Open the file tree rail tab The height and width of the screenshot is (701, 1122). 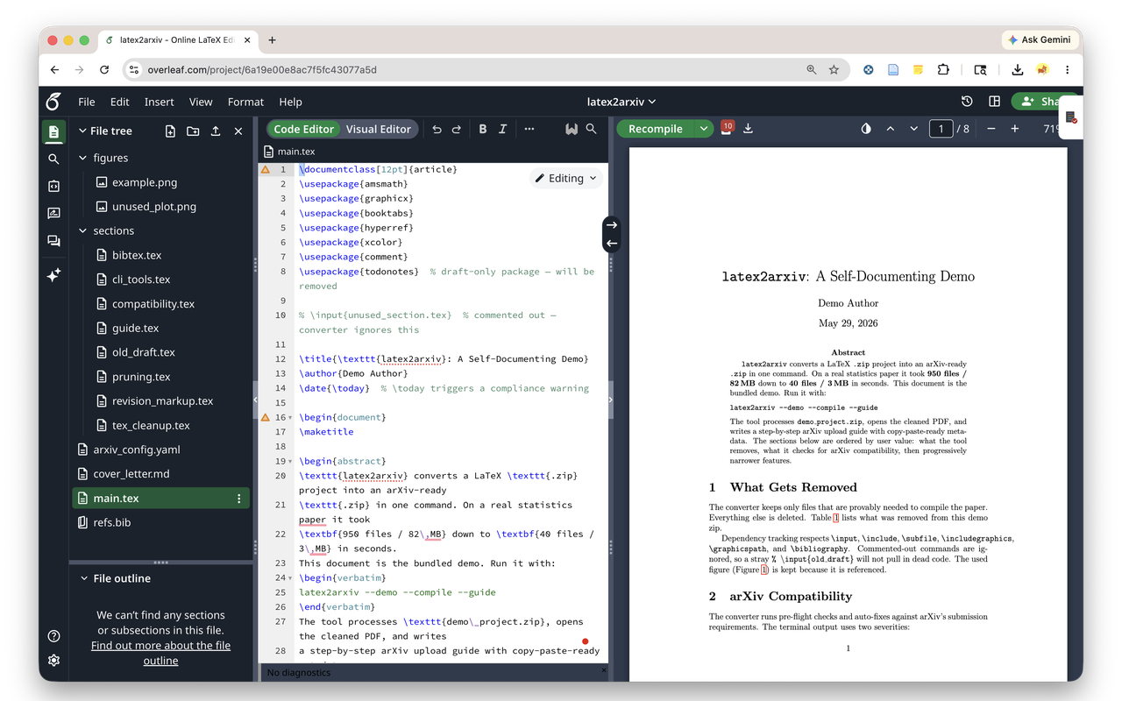tap(53, 132)
